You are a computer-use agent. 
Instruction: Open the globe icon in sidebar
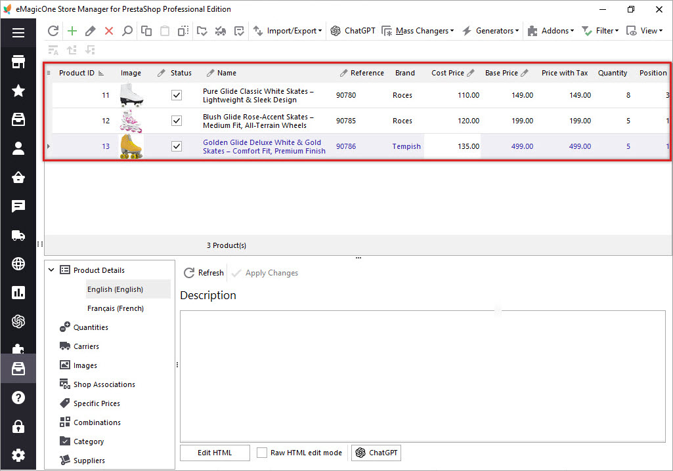point(18,264)
